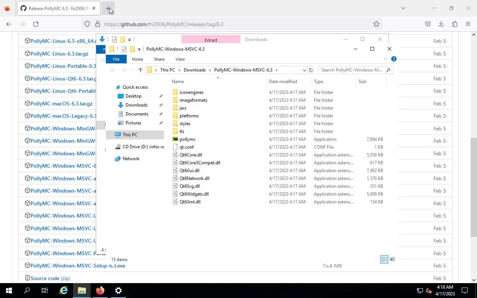Viewport: 477px width, 298px height.
Task: Select This PC in navigation pane
Action: 130,135
